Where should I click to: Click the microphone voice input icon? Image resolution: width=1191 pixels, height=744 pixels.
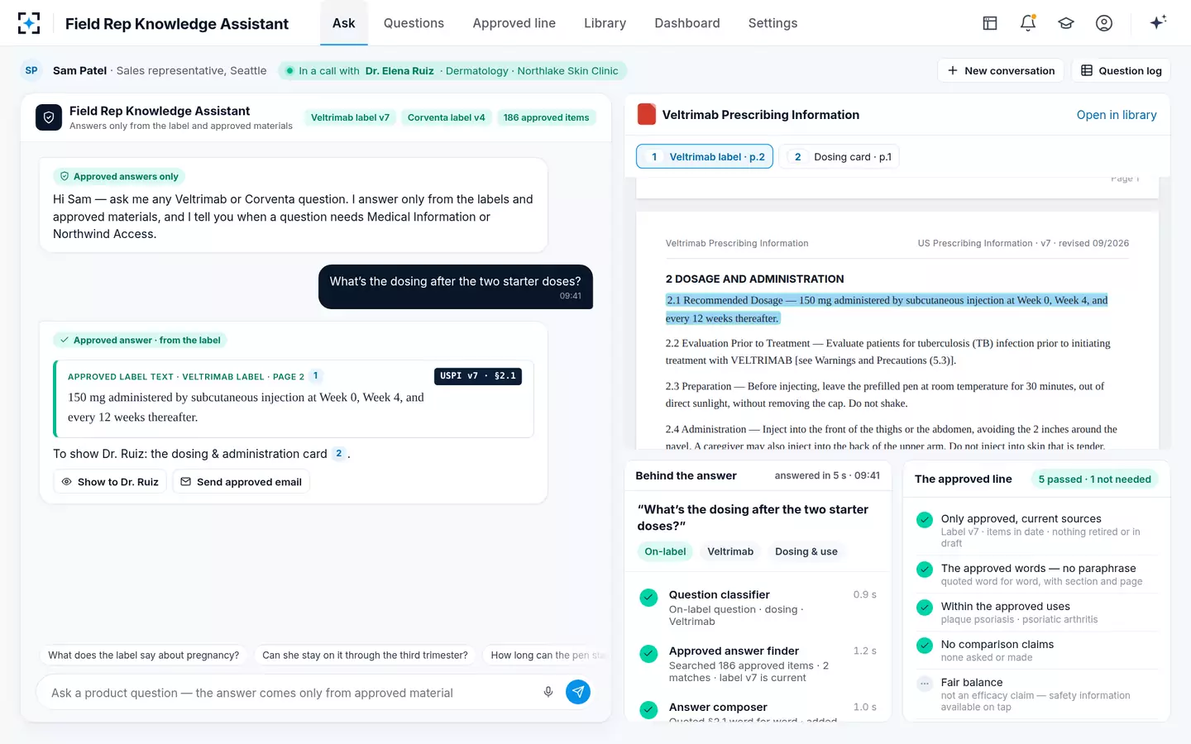(x=548, y=692)
